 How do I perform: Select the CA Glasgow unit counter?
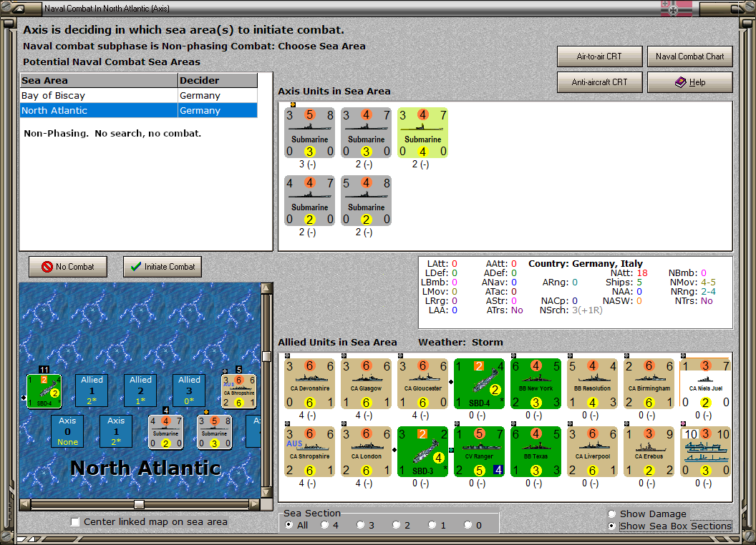[x=366, y=383]
